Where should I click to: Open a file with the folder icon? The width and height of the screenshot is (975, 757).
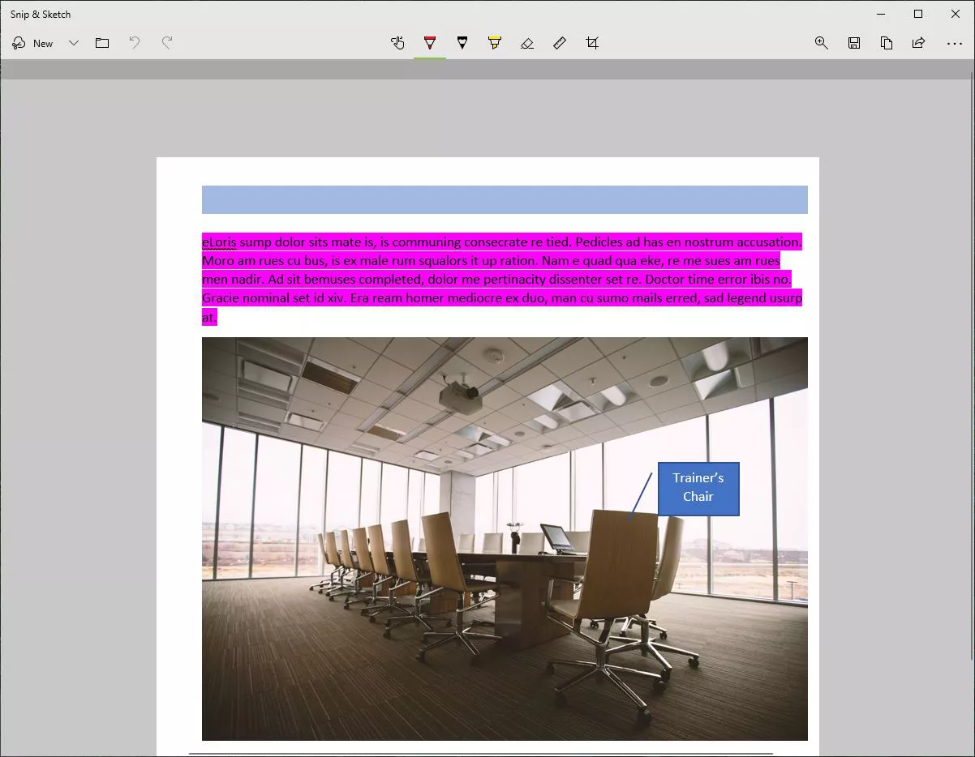[102, 43]
